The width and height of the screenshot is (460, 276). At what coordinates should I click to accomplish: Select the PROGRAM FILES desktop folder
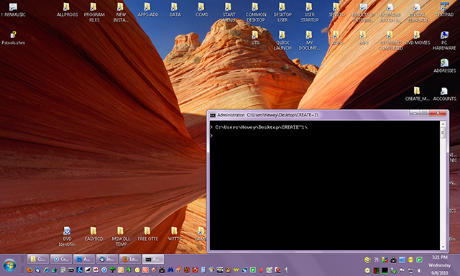click(94, 12)
